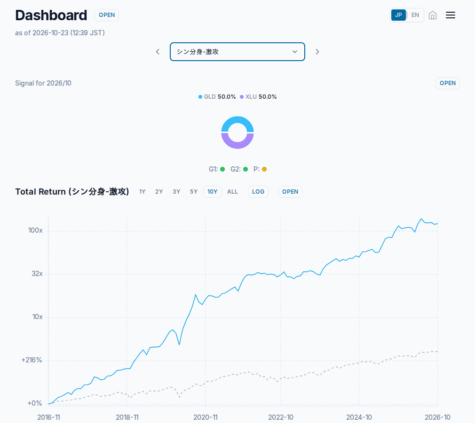Select the 1Y time range
Screen dimensions: 475x423
click(142, 192)
